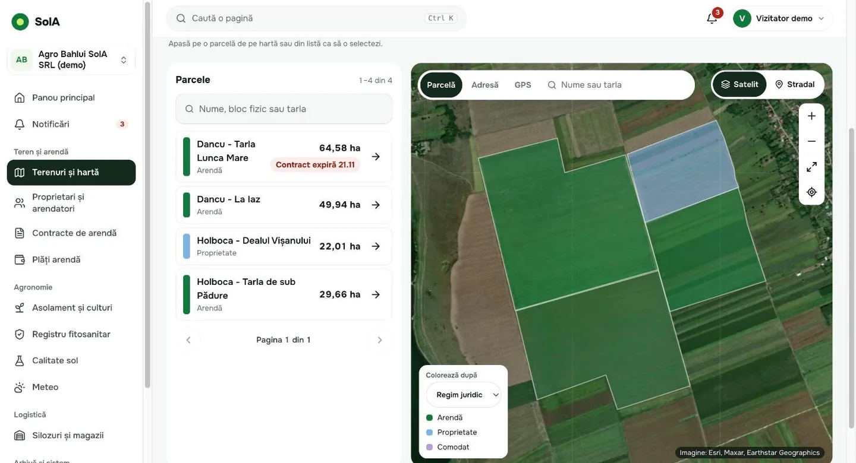This screenshot has height=463, width=856.
Task: Select GPS search mode
Action: point(523,85)
